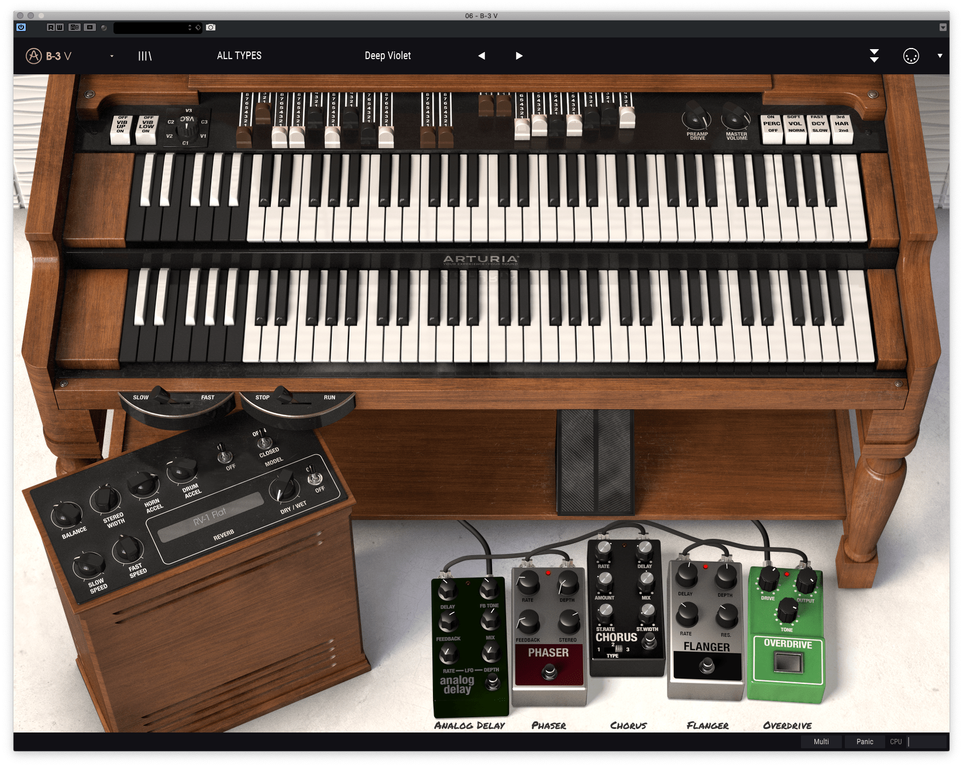Screen dimensions: 963x767
Task: Adjust the Leslie Balance knob
Action: [66, 515]
